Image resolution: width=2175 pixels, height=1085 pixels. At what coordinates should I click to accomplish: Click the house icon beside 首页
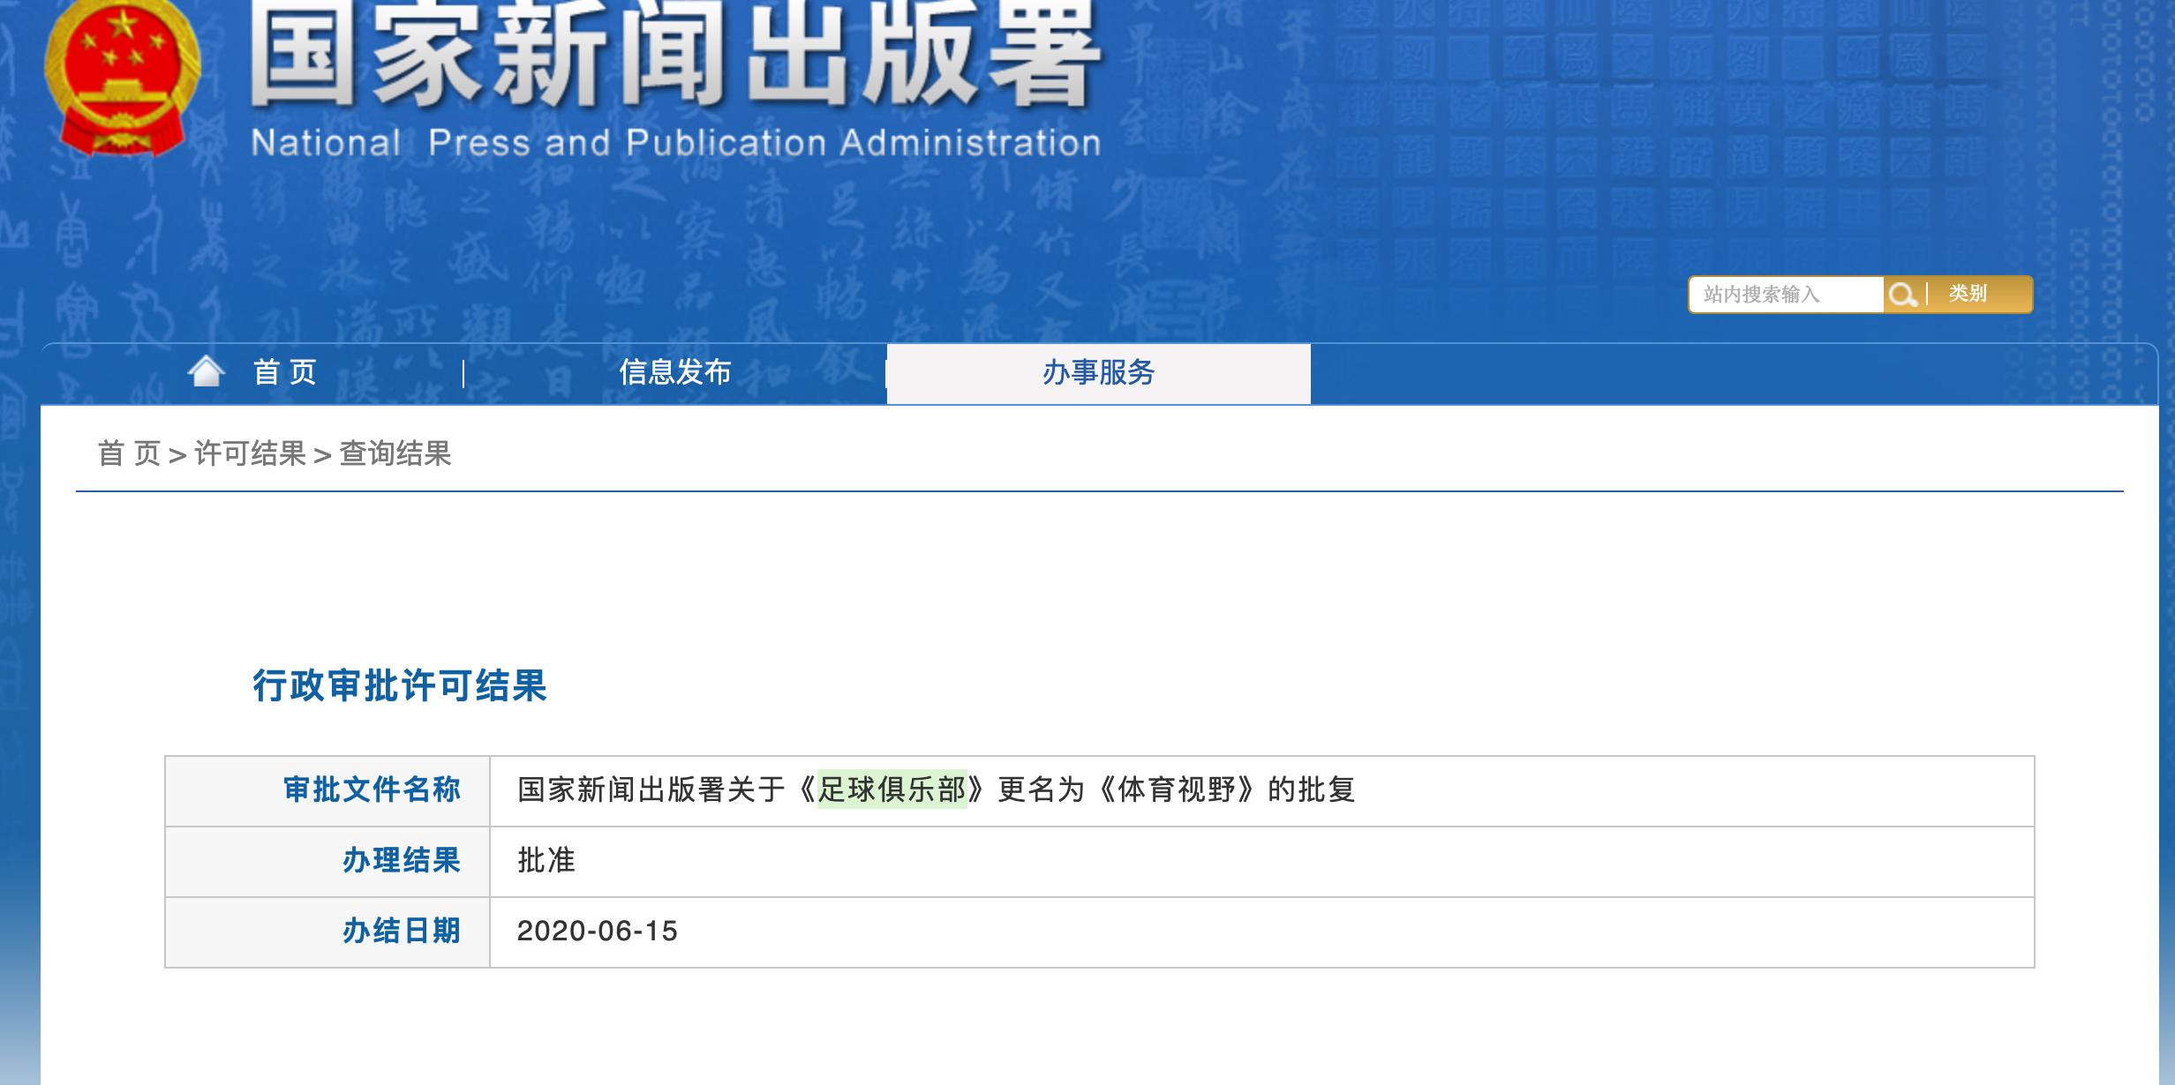pos(207,371)
